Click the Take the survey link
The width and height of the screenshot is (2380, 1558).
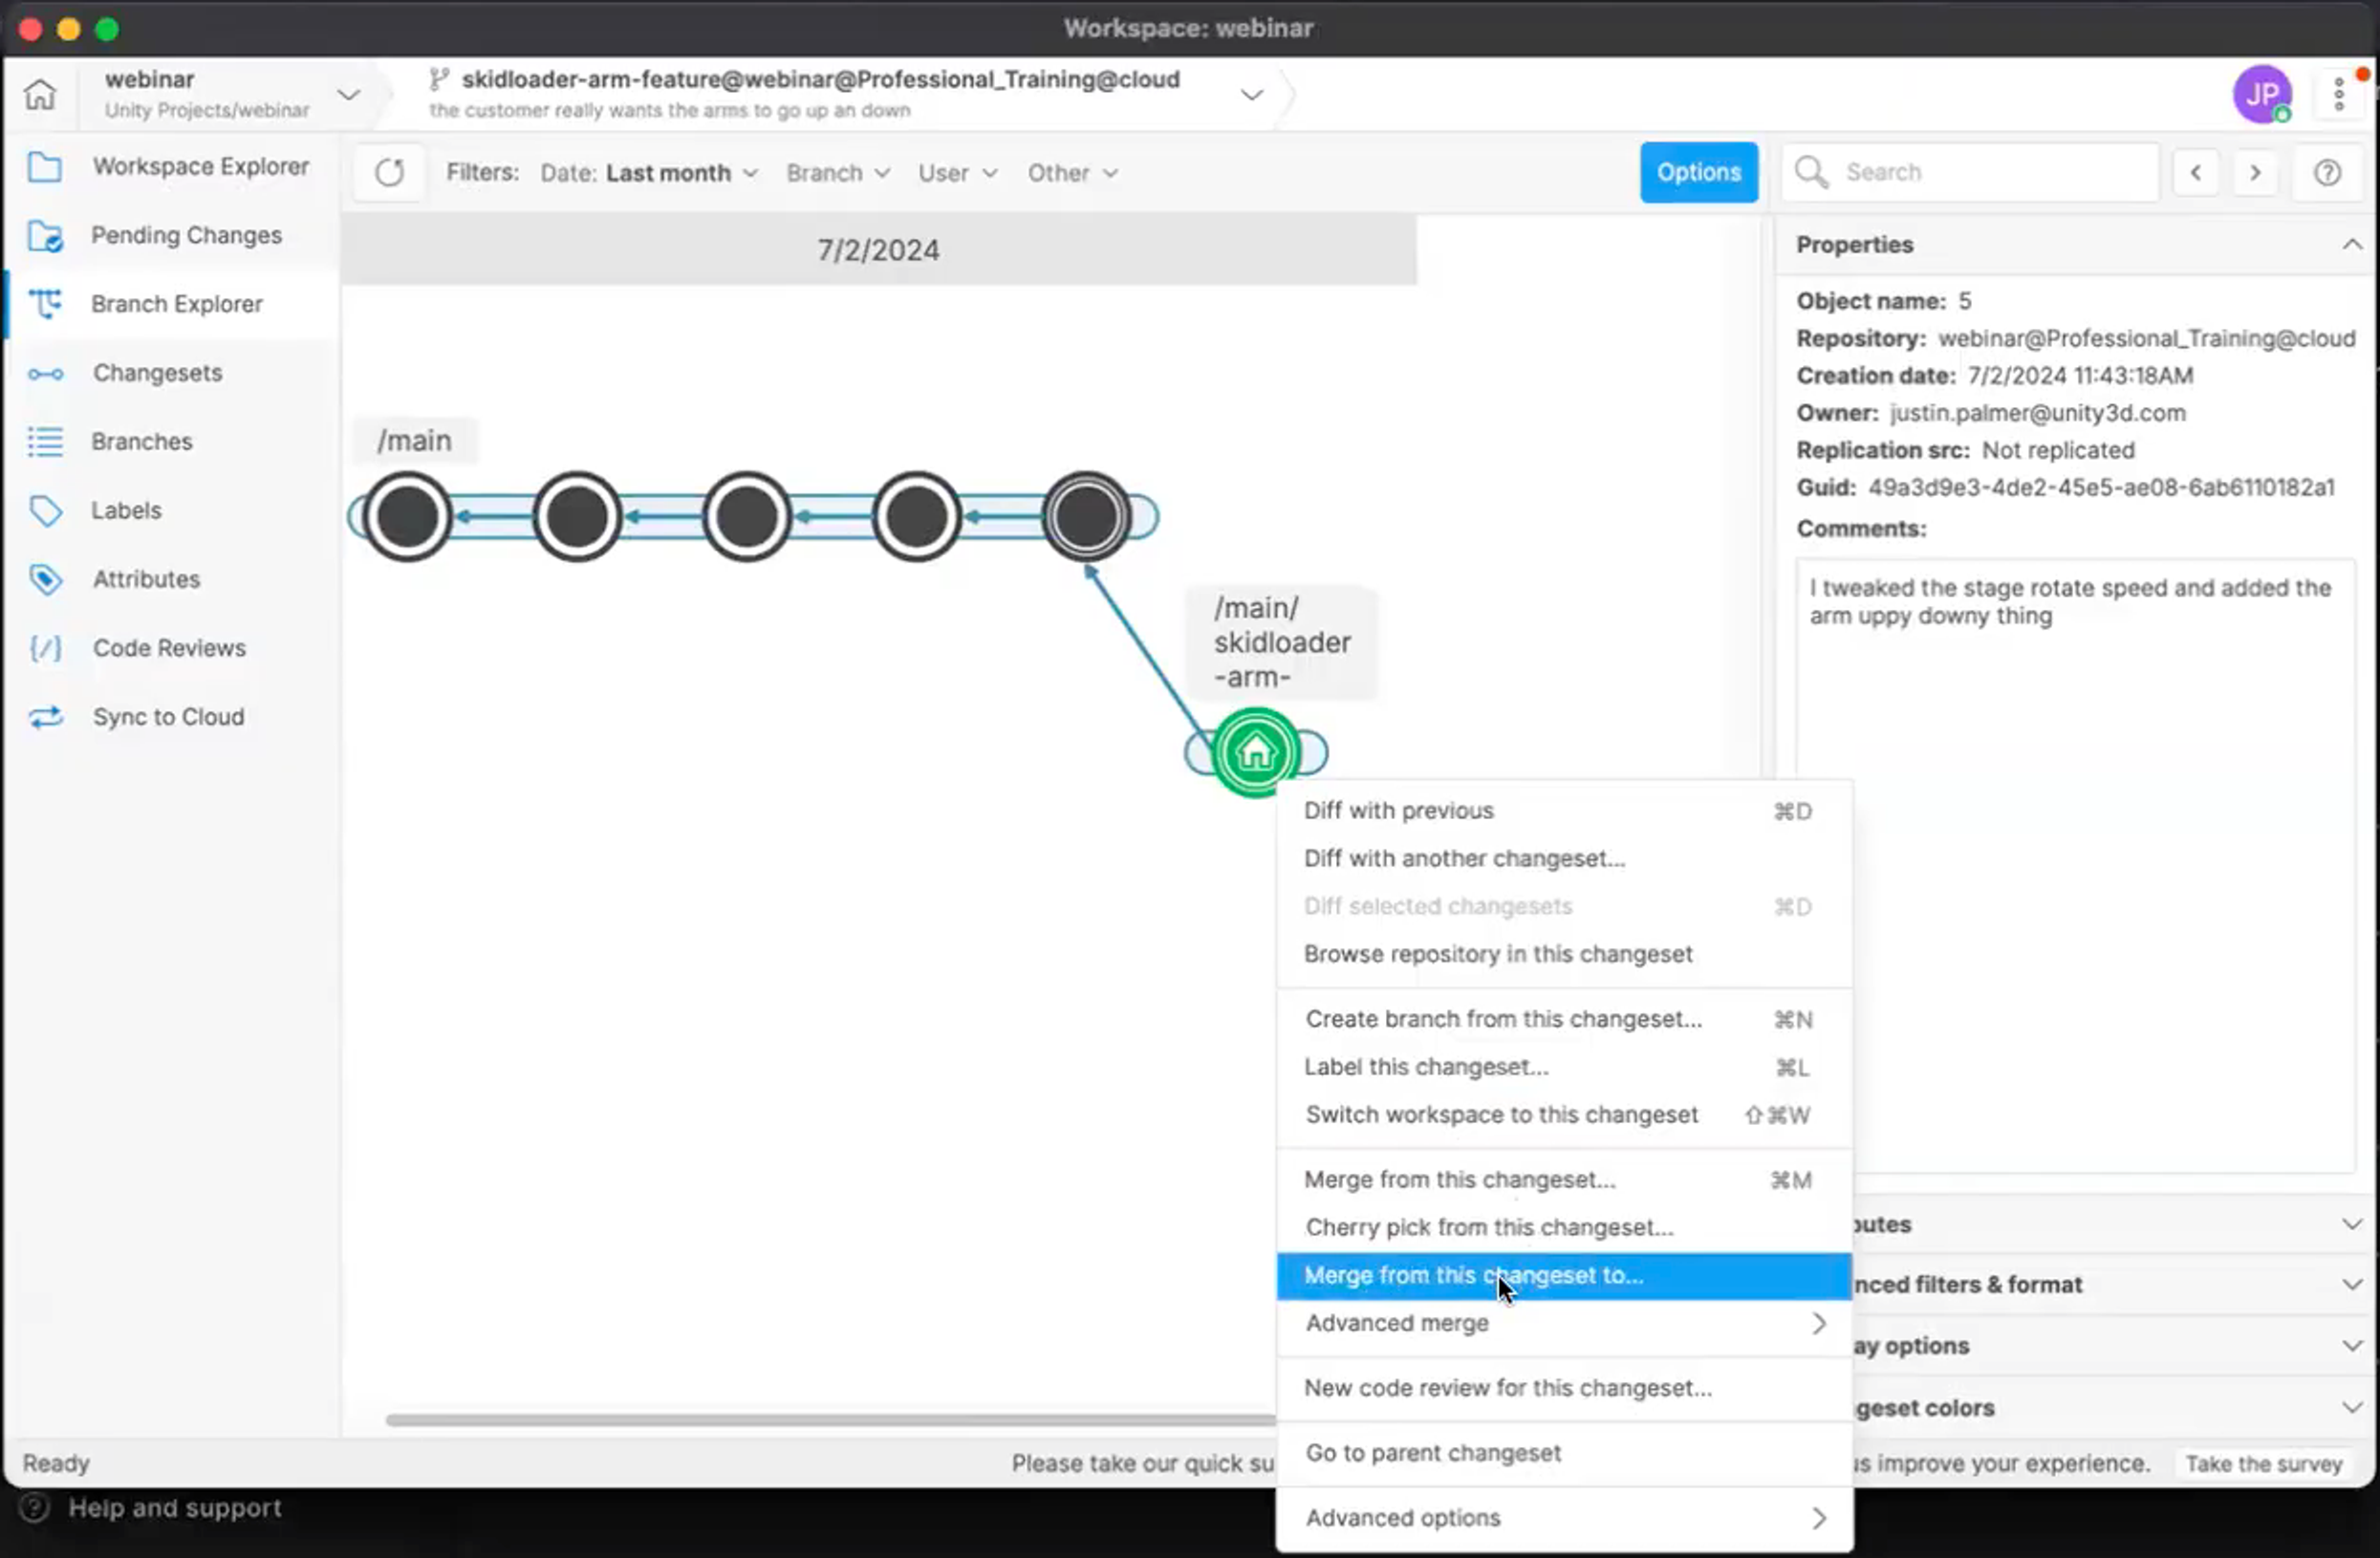[x=2263, y=1464]
